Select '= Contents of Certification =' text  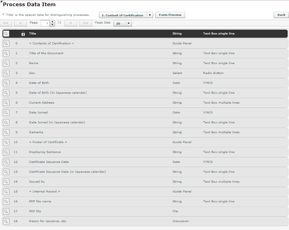point(51,43)
